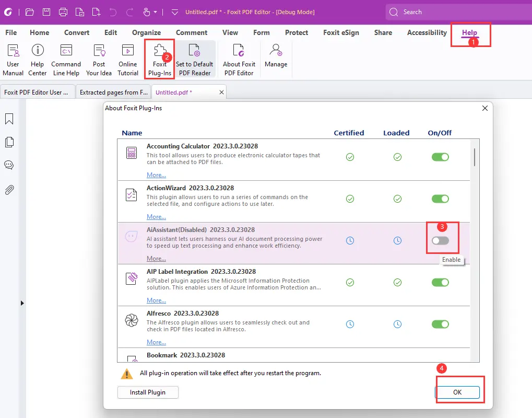Image resolution: width=532 pixels, height=418 pixels.
Task: Click the Save icon in the quick access toolbar
Action: [x=46, y=11]
